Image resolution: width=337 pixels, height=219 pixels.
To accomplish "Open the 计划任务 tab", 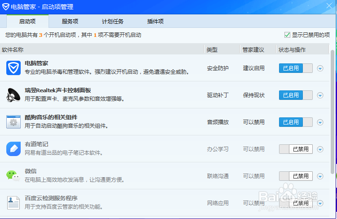I will coord(113,21).
